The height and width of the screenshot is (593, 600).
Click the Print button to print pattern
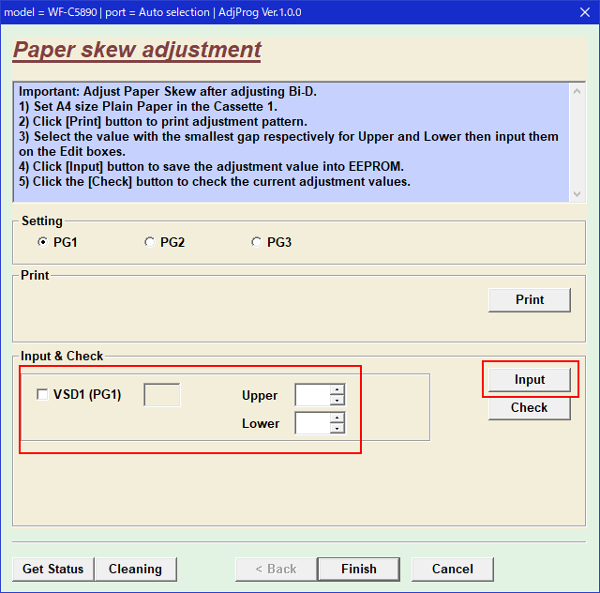[x=529, y=299]
